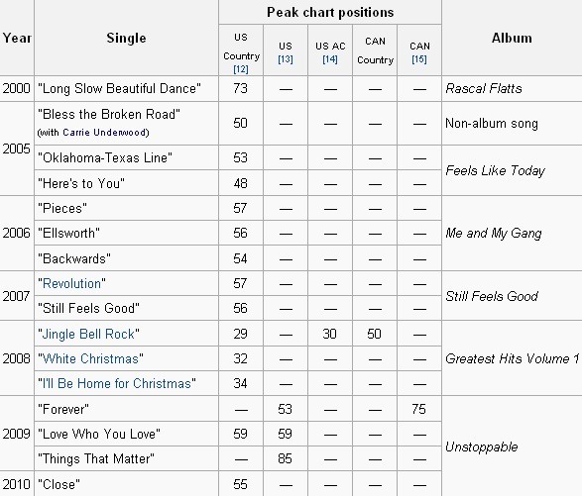This screenshot has height=496, width=582.
Task: Click the Greatest Hits Volume 1 cell
Action: pyautogui.click(x=512, y=358)
